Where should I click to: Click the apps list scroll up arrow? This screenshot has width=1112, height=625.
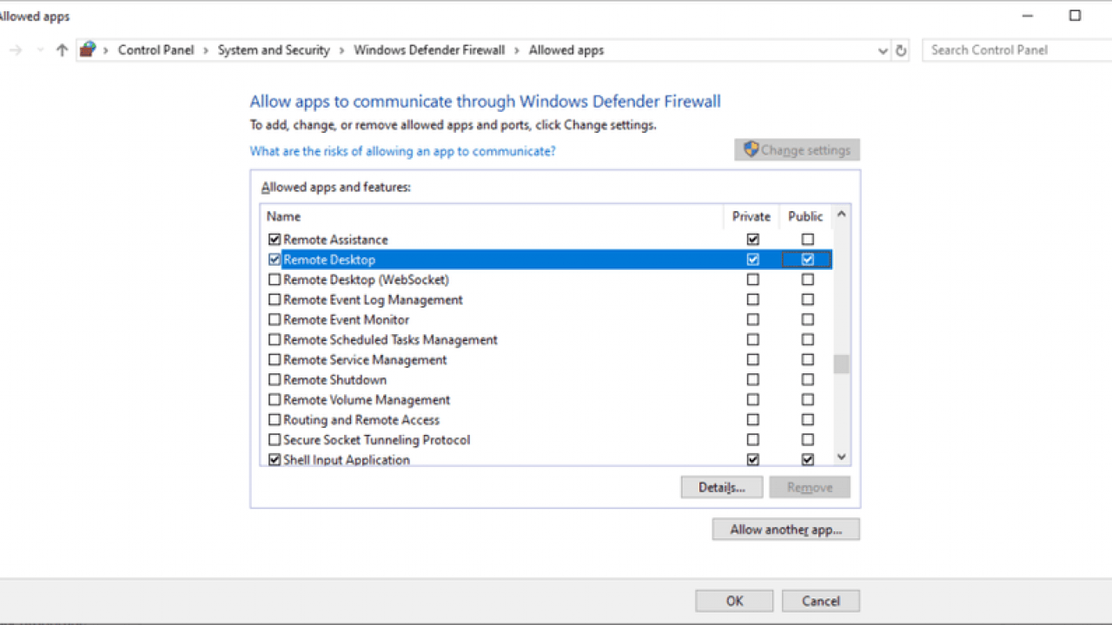point(841,214)
